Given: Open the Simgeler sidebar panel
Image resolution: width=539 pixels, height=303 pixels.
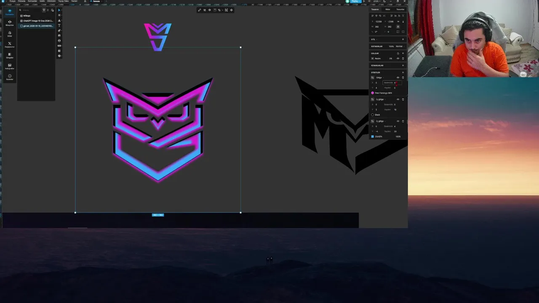Looking at the screenshot, I should pos(10,56).
